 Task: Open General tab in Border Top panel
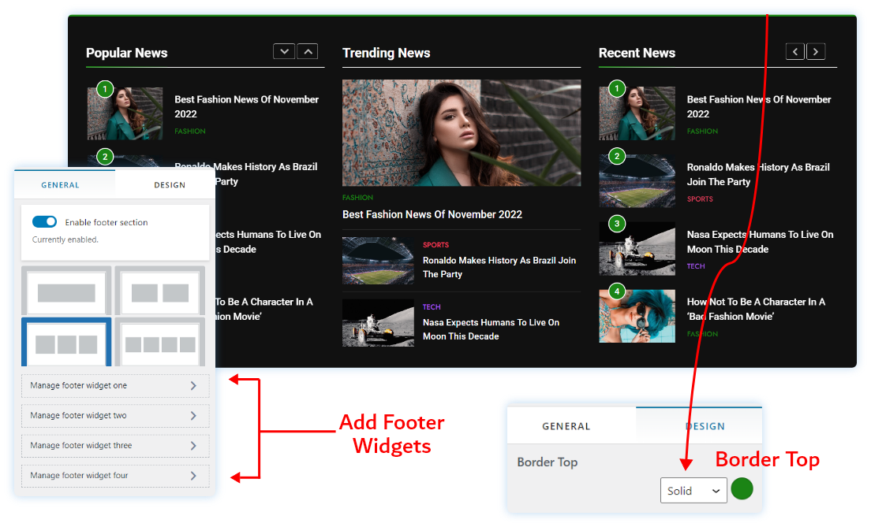coord(566,426)
